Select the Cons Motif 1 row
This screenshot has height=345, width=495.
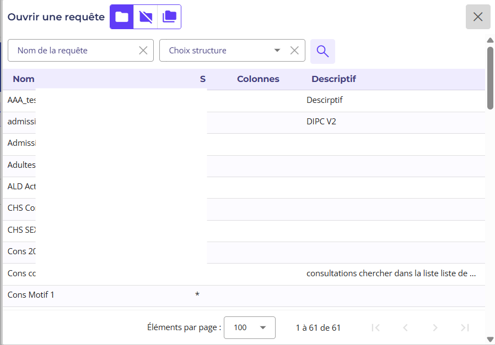point(31,295)
